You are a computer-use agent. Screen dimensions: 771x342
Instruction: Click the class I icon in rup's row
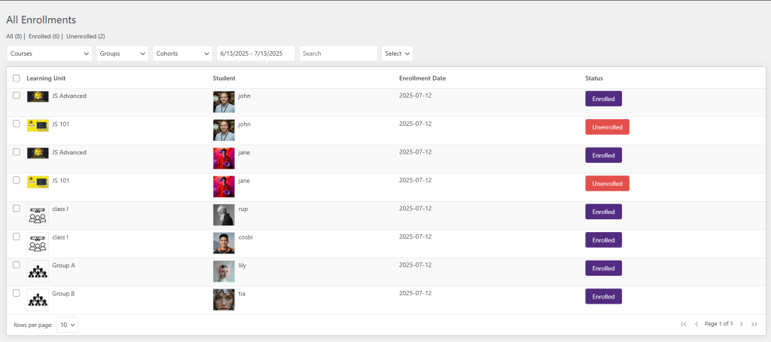coord(38,215)
